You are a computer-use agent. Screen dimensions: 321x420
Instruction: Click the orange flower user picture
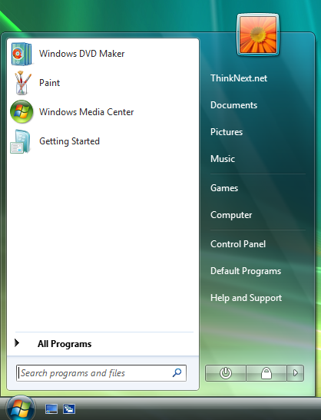pos(258,35)
